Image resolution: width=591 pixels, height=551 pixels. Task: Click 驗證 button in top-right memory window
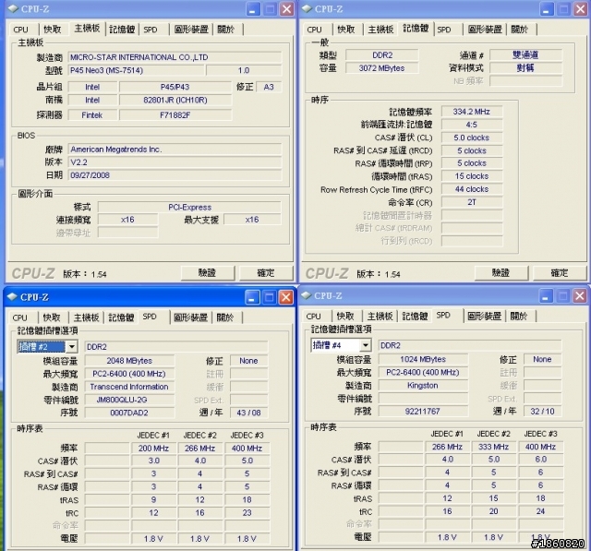tap(501, 272)
